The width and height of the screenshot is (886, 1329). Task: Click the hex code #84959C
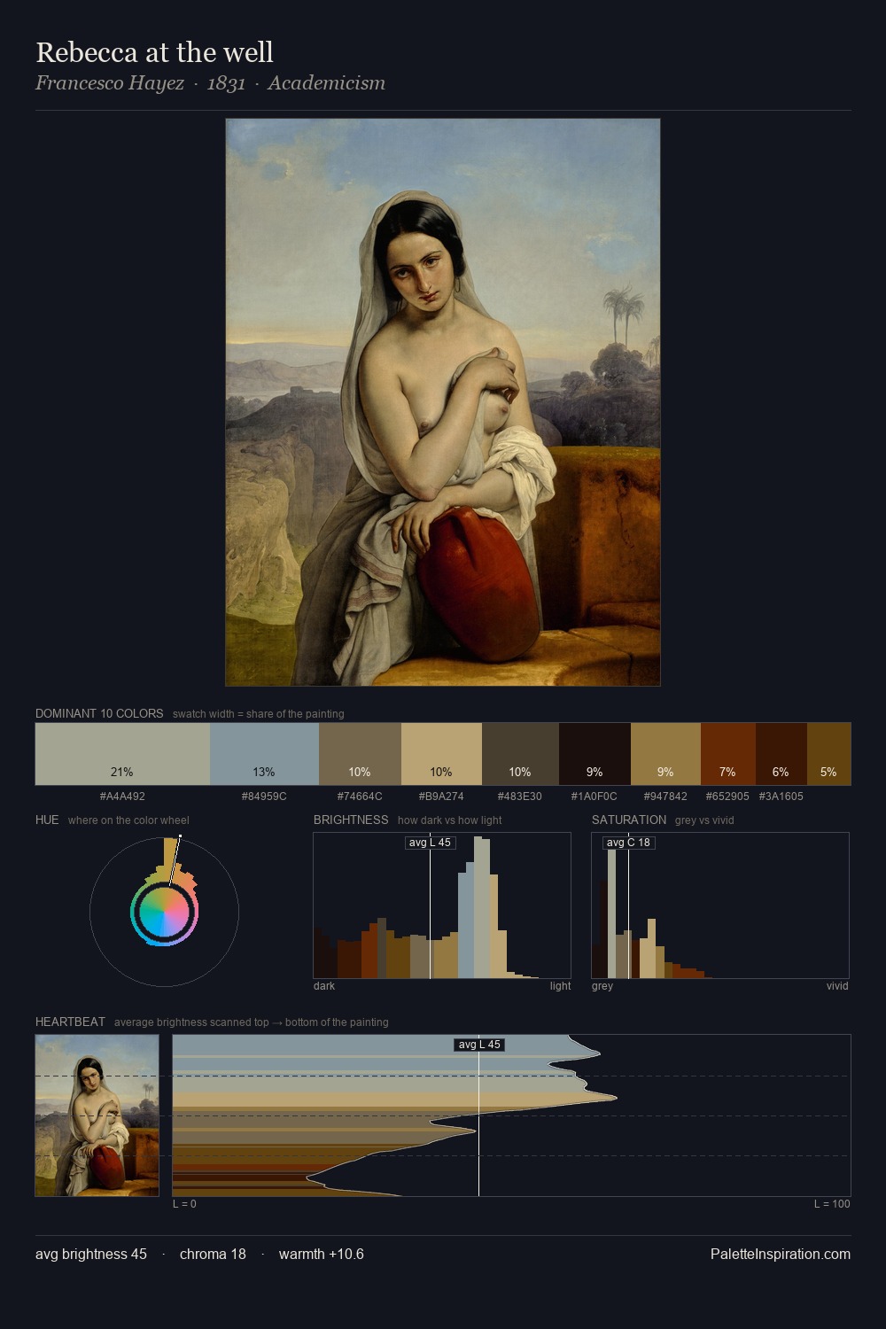(264, 797)
